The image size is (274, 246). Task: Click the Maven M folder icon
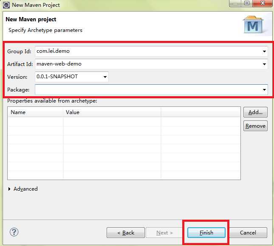[253, 25]
